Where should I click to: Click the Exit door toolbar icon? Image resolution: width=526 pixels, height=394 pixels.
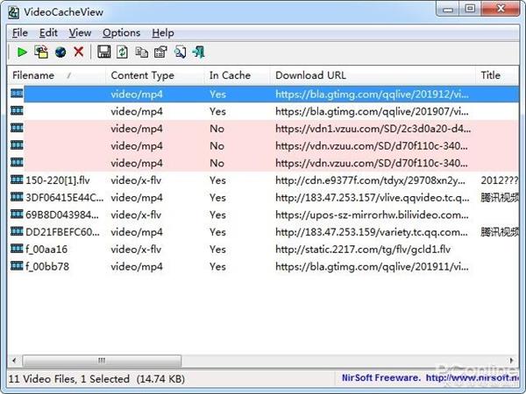coord(199,53)
